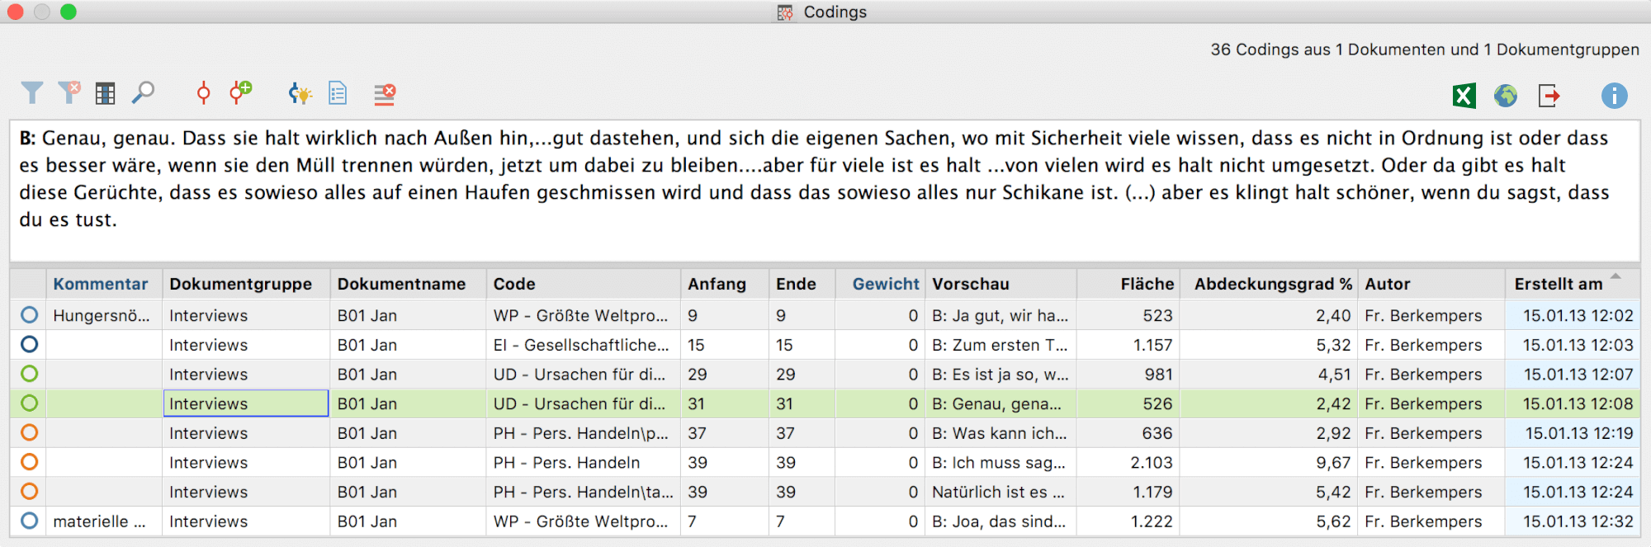Click the delete coding icon
1651x547 pixels.
pyautogui.click(x=385, y=94)
